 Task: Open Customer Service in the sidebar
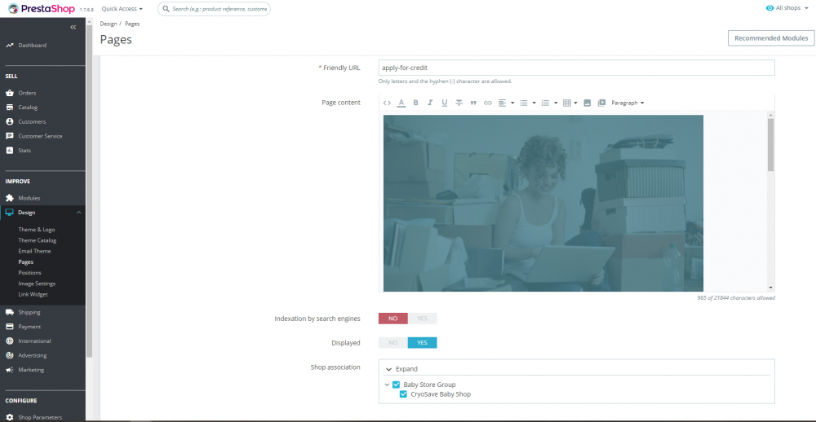click(40, 136)
